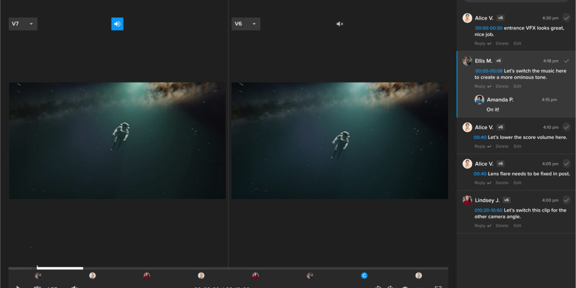The image size is (576, 288).
Task: Delete Ellis M.'s music comment
Action: (x=502, y=86)
